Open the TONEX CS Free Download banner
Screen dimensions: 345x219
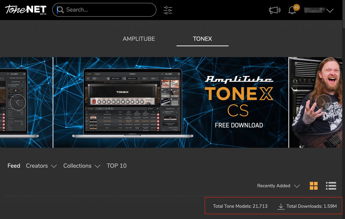click(171, 102)
